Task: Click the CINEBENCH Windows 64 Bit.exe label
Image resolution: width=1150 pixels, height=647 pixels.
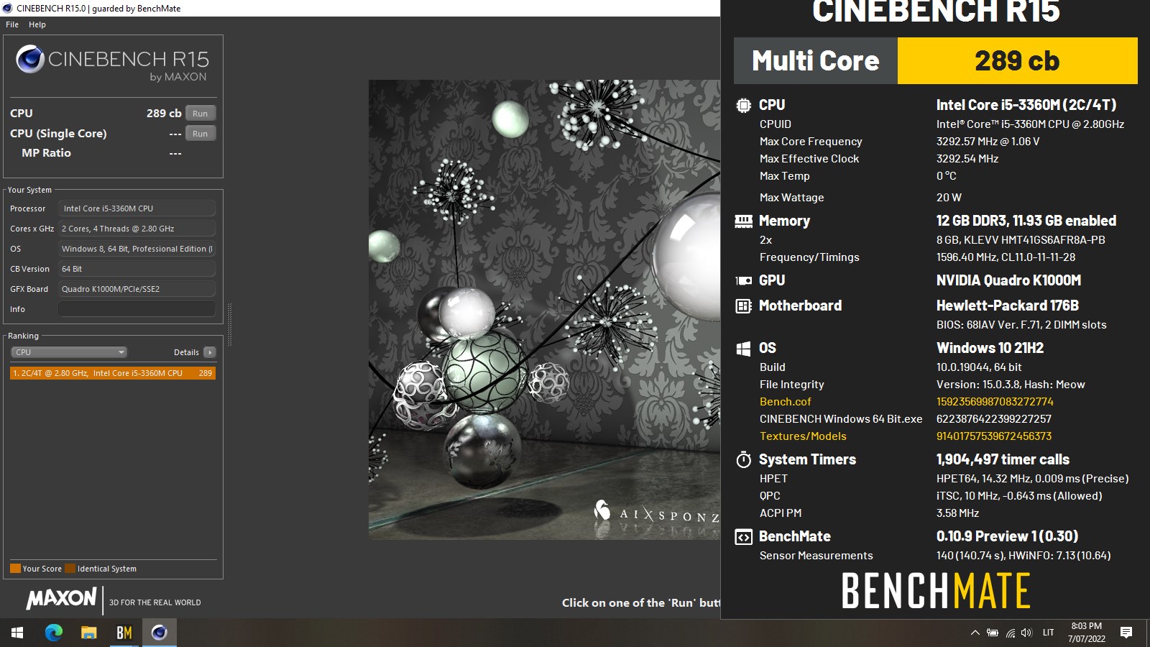Action: click(841, 419)
